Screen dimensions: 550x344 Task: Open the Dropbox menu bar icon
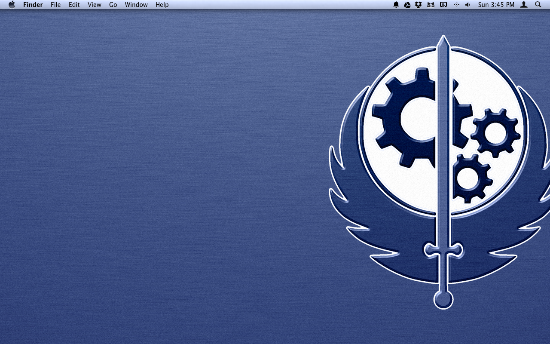(419, 5)
